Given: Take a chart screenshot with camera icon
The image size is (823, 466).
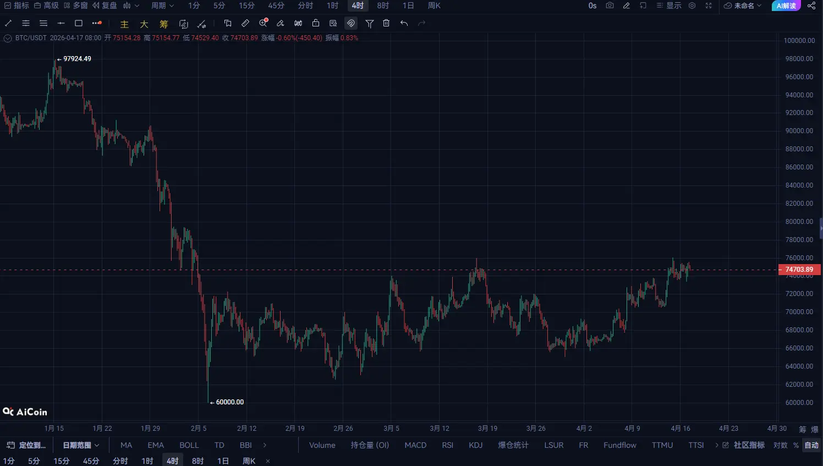Looking at the screenshot, I should (x=610, y=6).
